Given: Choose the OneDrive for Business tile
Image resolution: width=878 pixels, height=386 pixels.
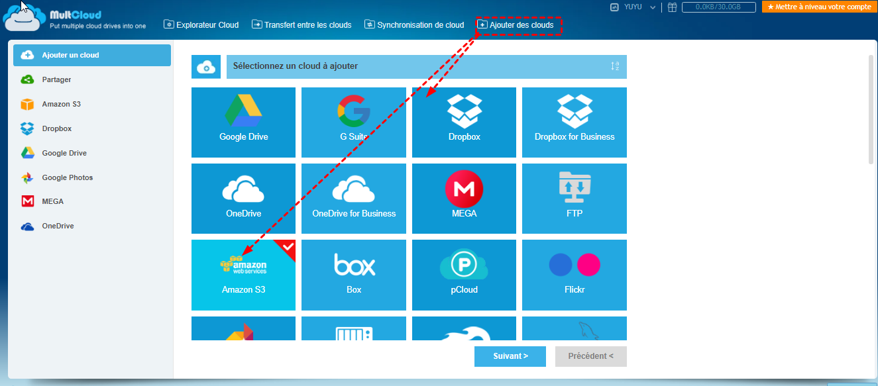Looking at the screenshot, I should click(354, 199).
